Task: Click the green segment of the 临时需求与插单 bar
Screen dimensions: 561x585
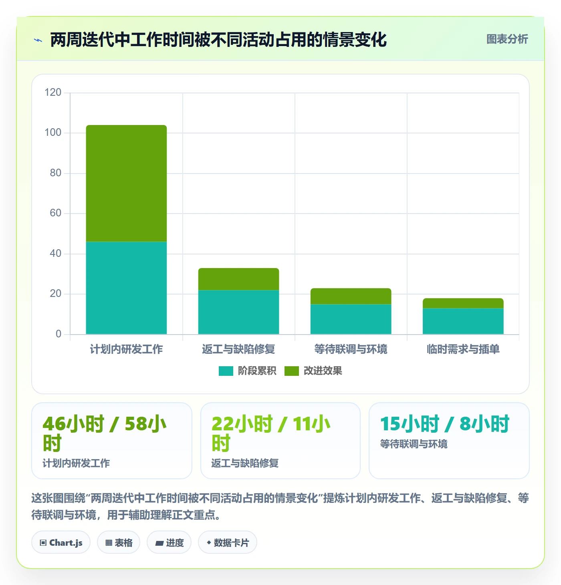Action: click(463, 303)
